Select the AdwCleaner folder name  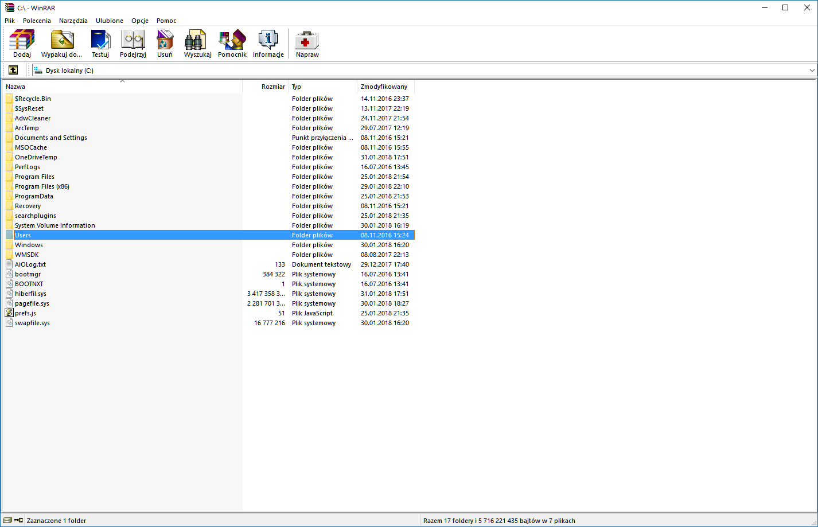pos(33,118)
